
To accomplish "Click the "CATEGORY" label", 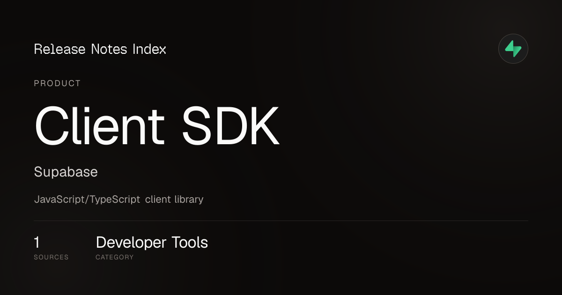I will [x=115, y=257].
